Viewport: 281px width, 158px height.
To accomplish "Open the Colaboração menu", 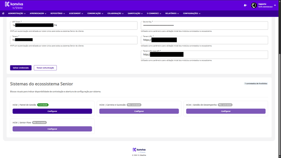I will (x=115, y=13).
